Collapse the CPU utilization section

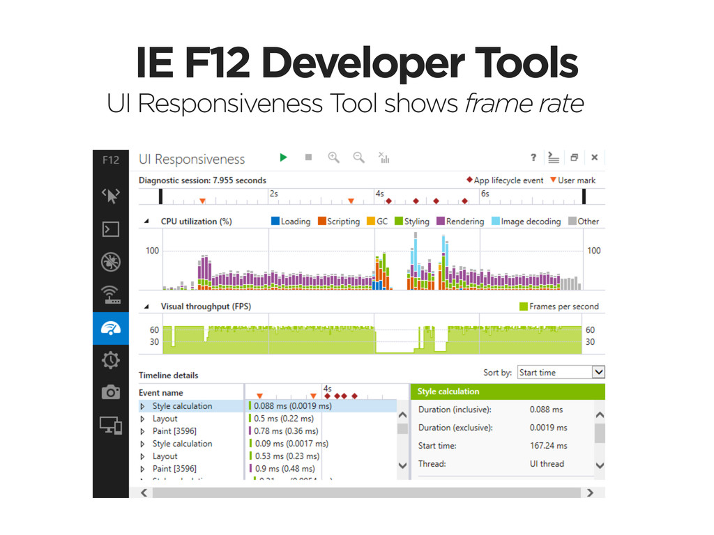point(146,222)
